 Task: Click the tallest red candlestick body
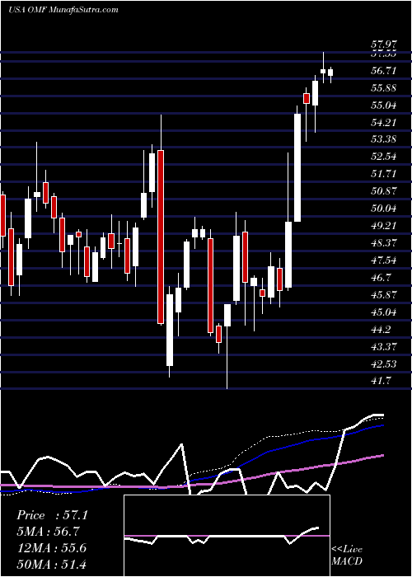click(161, 237)
